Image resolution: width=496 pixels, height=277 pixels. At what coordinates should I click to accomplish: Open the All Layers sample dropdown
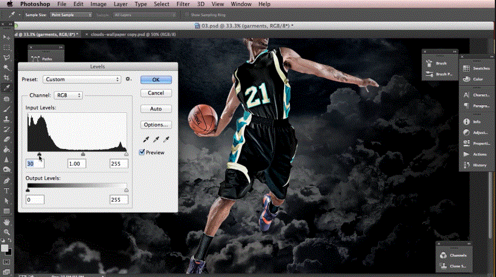(x=145, y=15)
